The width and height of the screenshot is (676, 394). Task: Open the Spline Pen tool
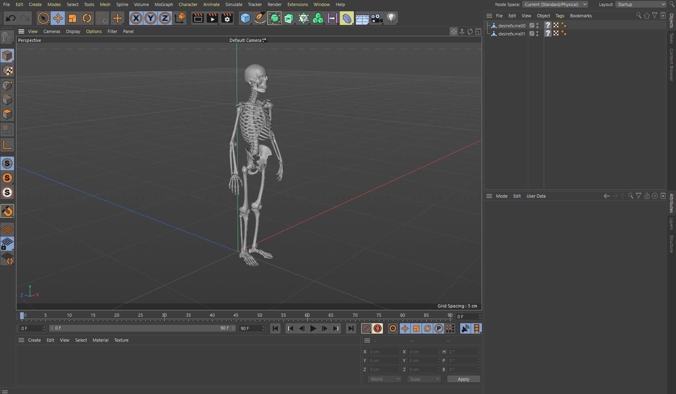click(260, 18)
